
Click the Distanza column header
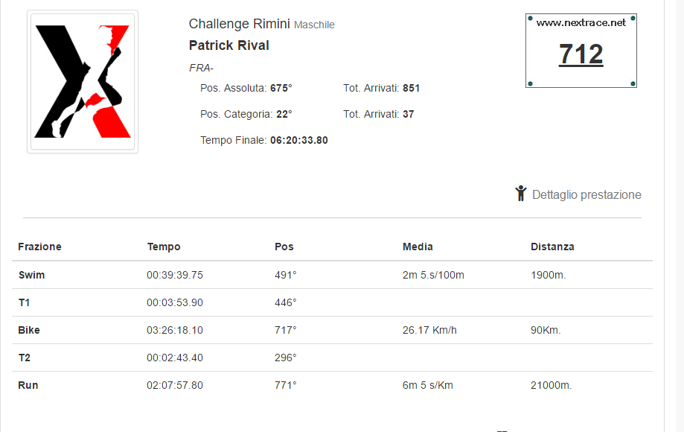click(x=552, y=247)
